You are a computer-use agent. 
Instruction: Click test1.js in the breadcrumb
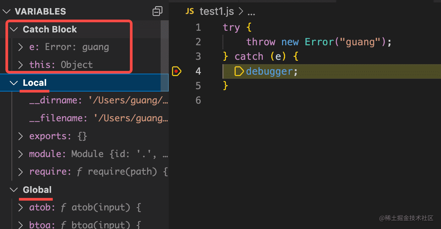click(216, 11)
